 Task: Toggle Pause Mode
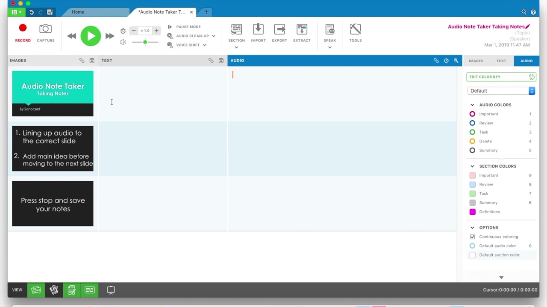(184, 27)
